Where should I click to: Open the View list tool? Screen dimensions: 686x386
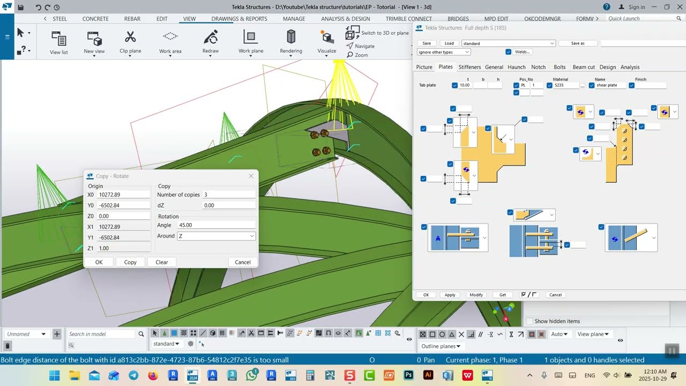click(59, 42)
